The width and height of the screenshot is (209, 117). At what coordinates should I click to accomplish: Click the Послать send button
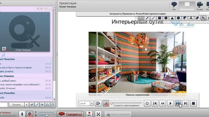(x=17, y=105)
